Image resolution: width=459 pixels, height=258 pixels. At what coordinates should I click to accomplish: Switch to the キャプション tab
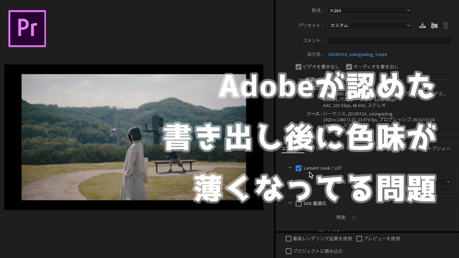[436, 148]
